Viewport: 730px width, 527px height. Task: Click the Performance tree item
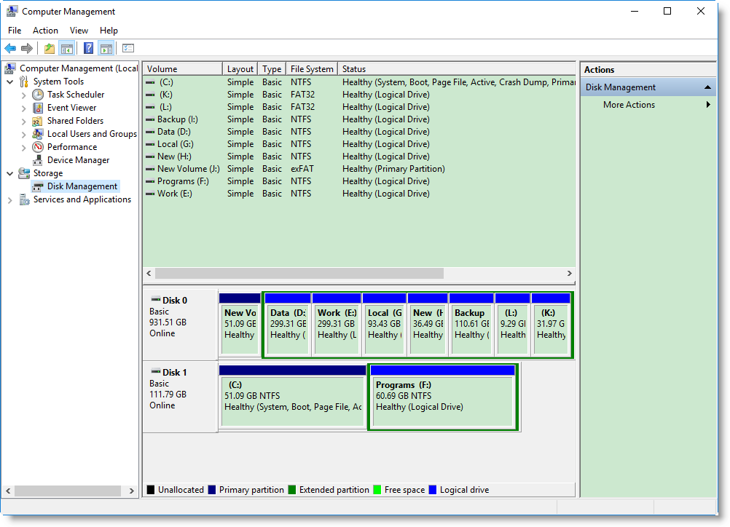point(71,147)
